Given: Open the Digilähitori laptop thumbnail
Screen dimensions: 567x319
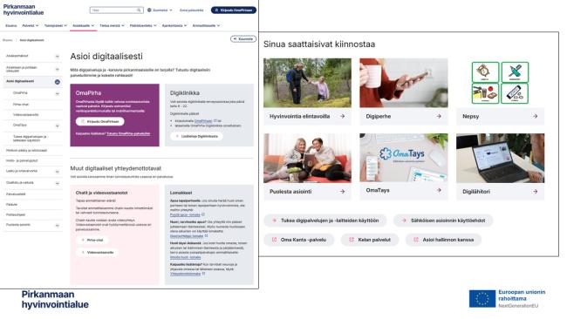Looking at the screenshot, I should (x=500, y=159).
